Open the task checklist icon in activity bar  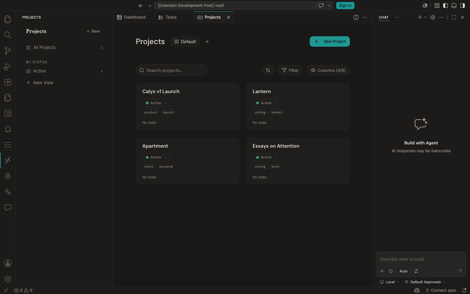8,145
